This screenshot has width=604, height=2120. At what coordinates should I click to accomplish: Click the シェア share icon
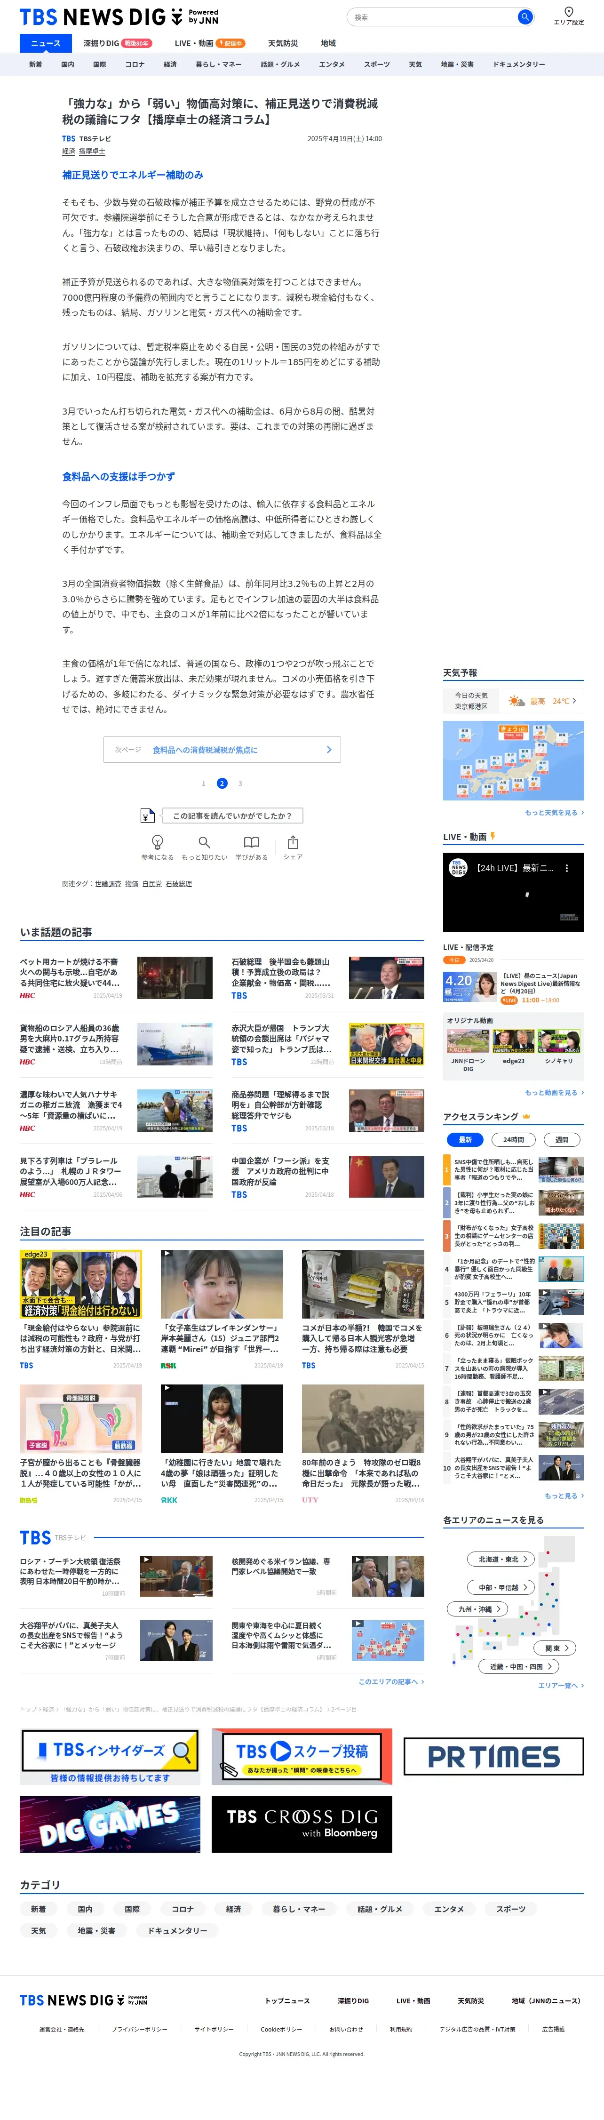pyautogui.click(x=293, y=842)
